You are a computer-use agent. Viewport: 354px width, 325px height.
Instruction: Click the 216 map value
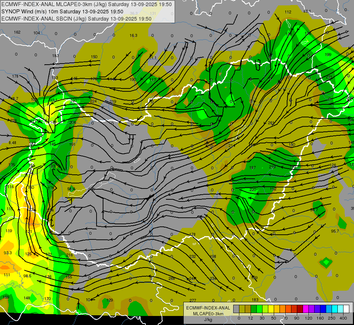(x=69, y=255)
